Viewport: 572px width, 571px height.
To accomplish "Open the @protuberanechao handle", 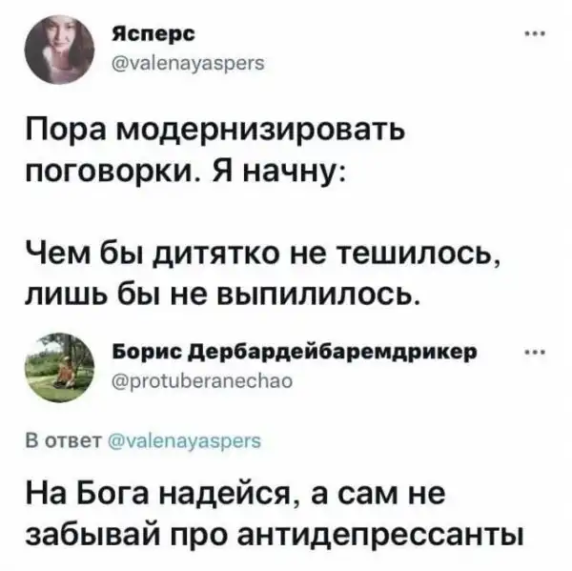I will tap(202, 381).
